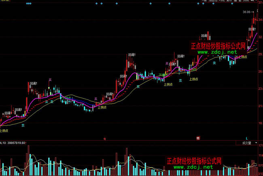Select the rightmost 上拐点 signal label
Image resolution: width=263 pixels, height=176 pixels.
pos(243,57)
